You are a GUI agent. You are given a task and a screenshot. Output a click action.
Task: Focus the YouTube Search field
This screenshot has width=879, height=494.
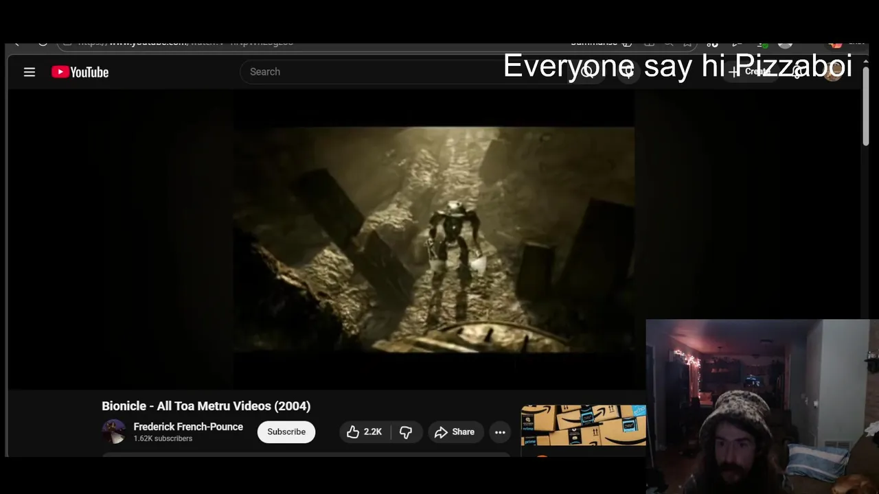point(405,71)
